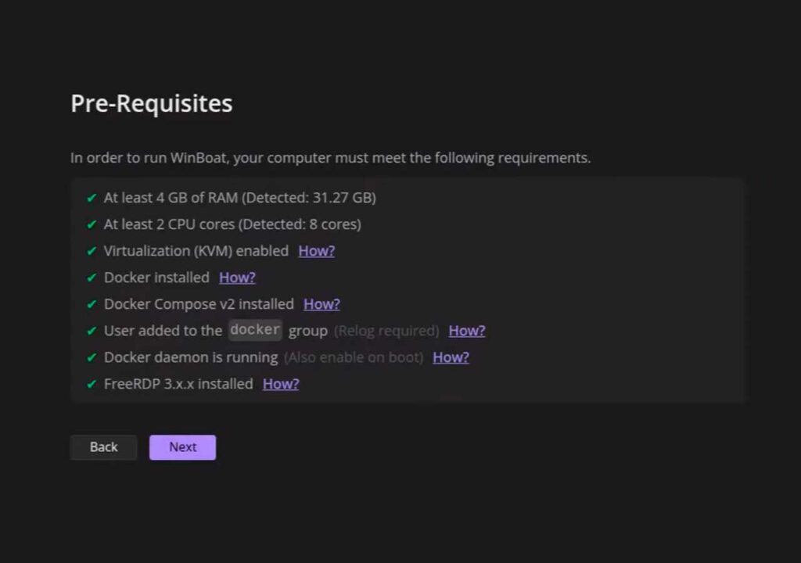The image size is (801, 563).
Task: Open the How? link for docker group membership
Action: point(467,331)
